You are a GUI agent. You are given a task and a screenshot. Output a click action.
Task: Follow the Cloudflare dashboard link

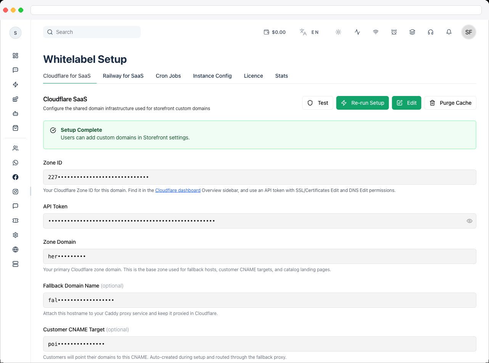(178, 190)
